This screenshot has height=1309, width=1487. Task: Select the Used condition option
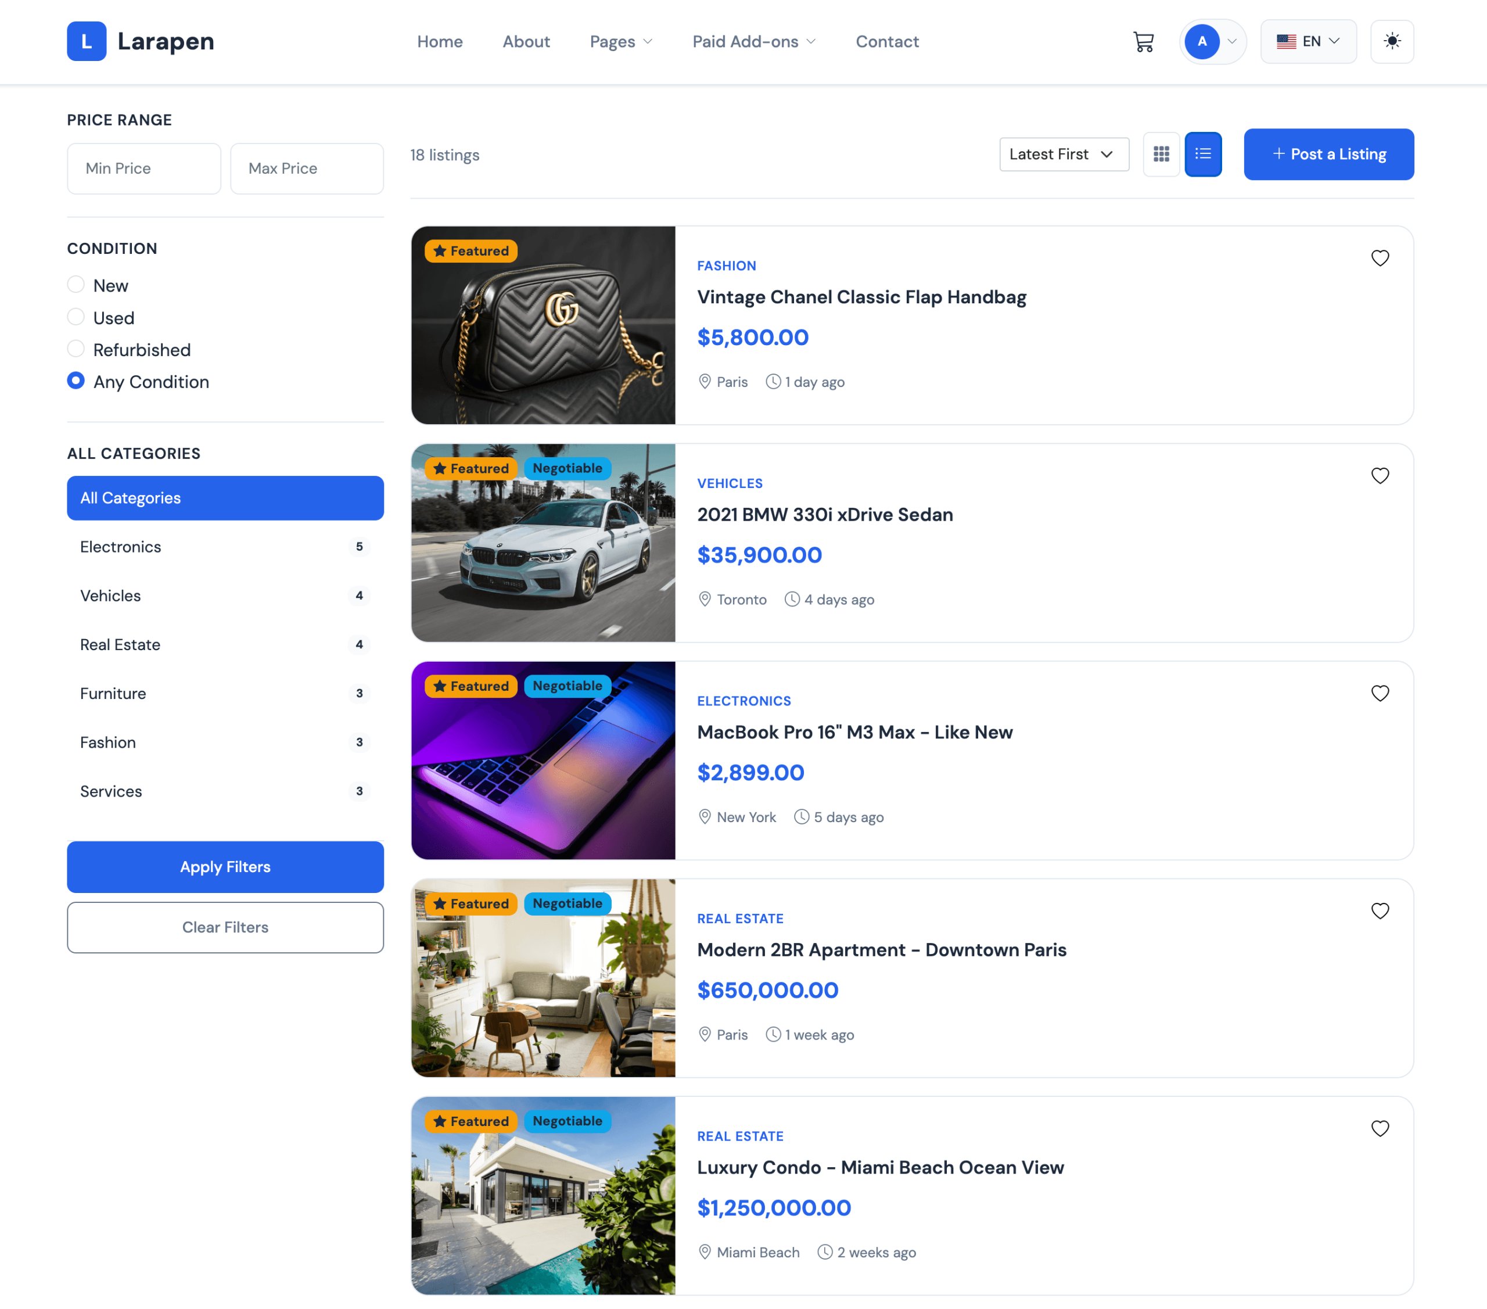pos(76,317)
